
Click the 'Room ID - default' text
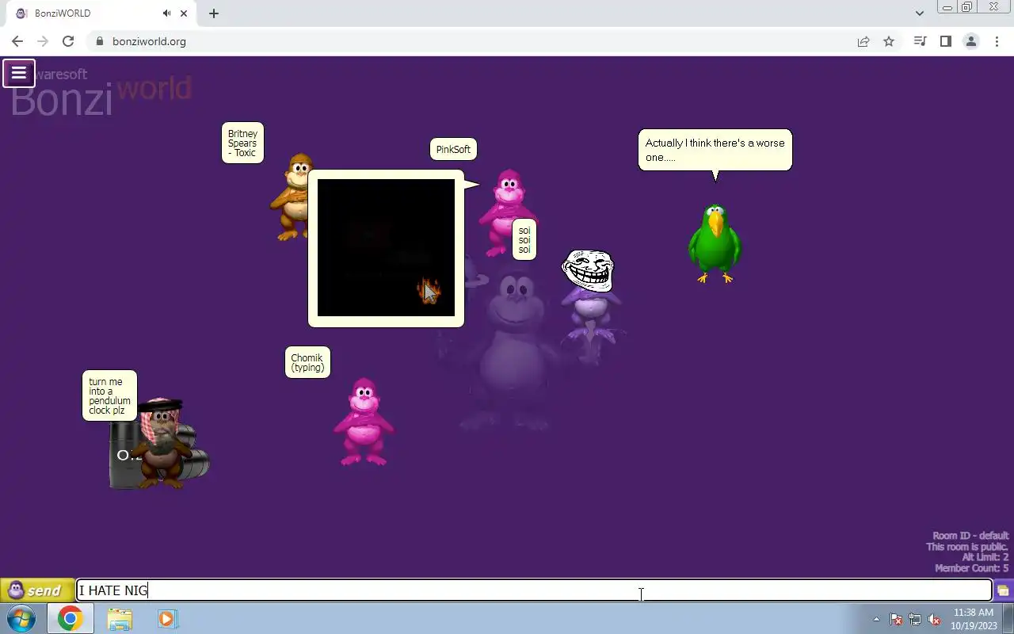(970, 536)
